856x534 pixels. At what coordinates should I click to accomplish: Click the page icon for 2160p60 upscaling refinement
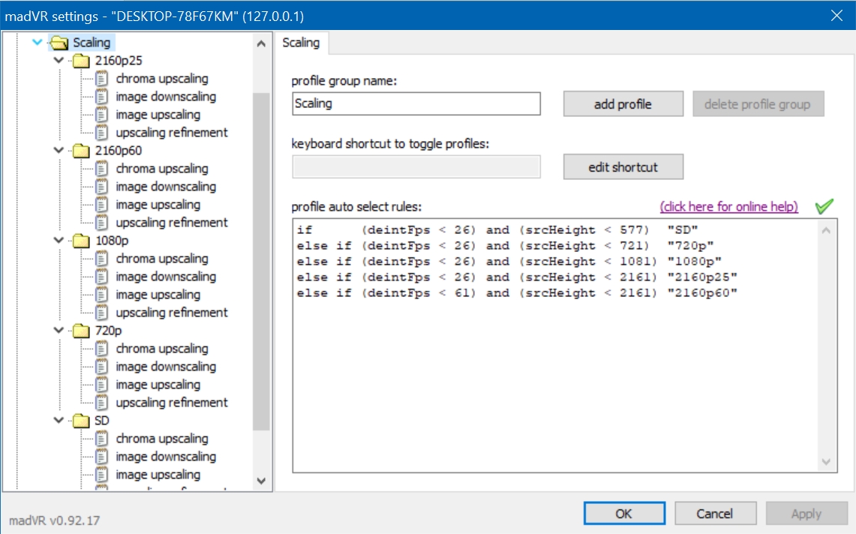[x=101, y=223]
